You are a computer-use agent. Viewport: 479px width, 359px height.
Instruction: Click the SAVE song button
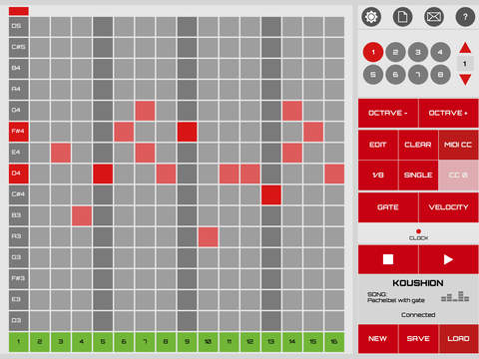tap(418, 339)
